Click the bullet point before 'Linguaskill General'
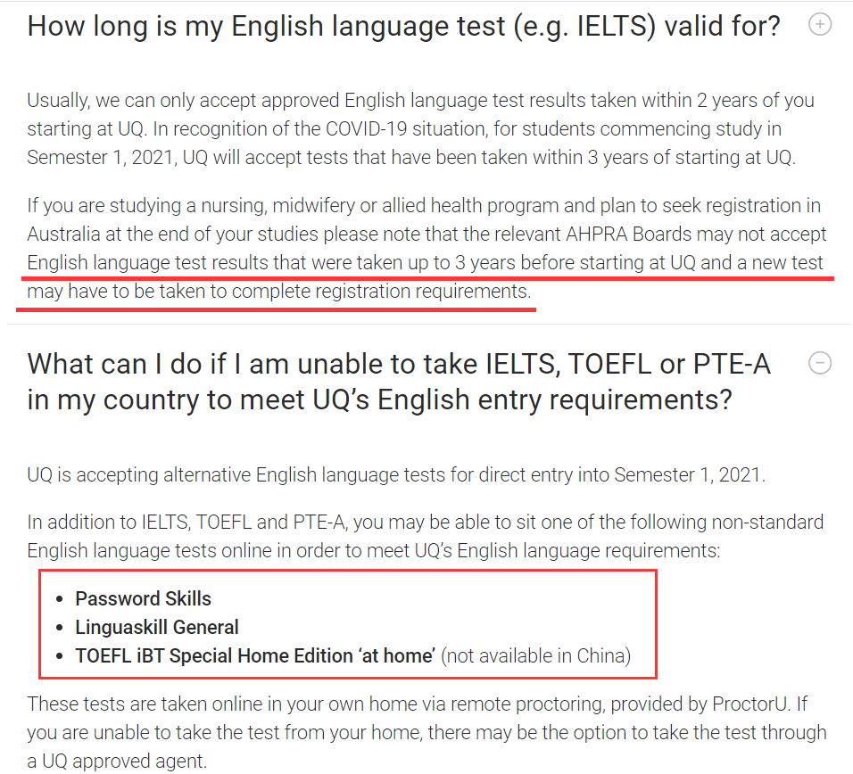The width and height of the screenshot is (853, 774). pyautogui.click(x=59, y=628)
